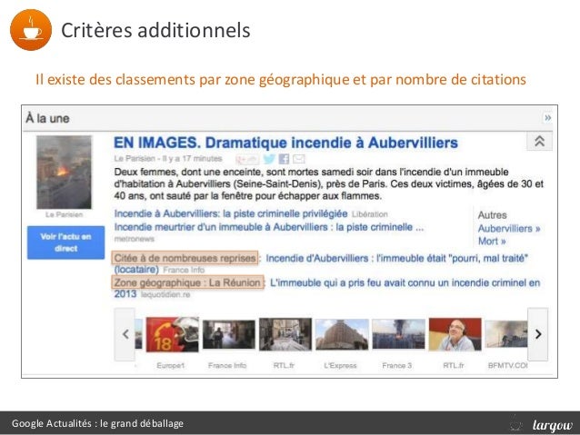Go to next images with right arrow

tap(538, 334)
